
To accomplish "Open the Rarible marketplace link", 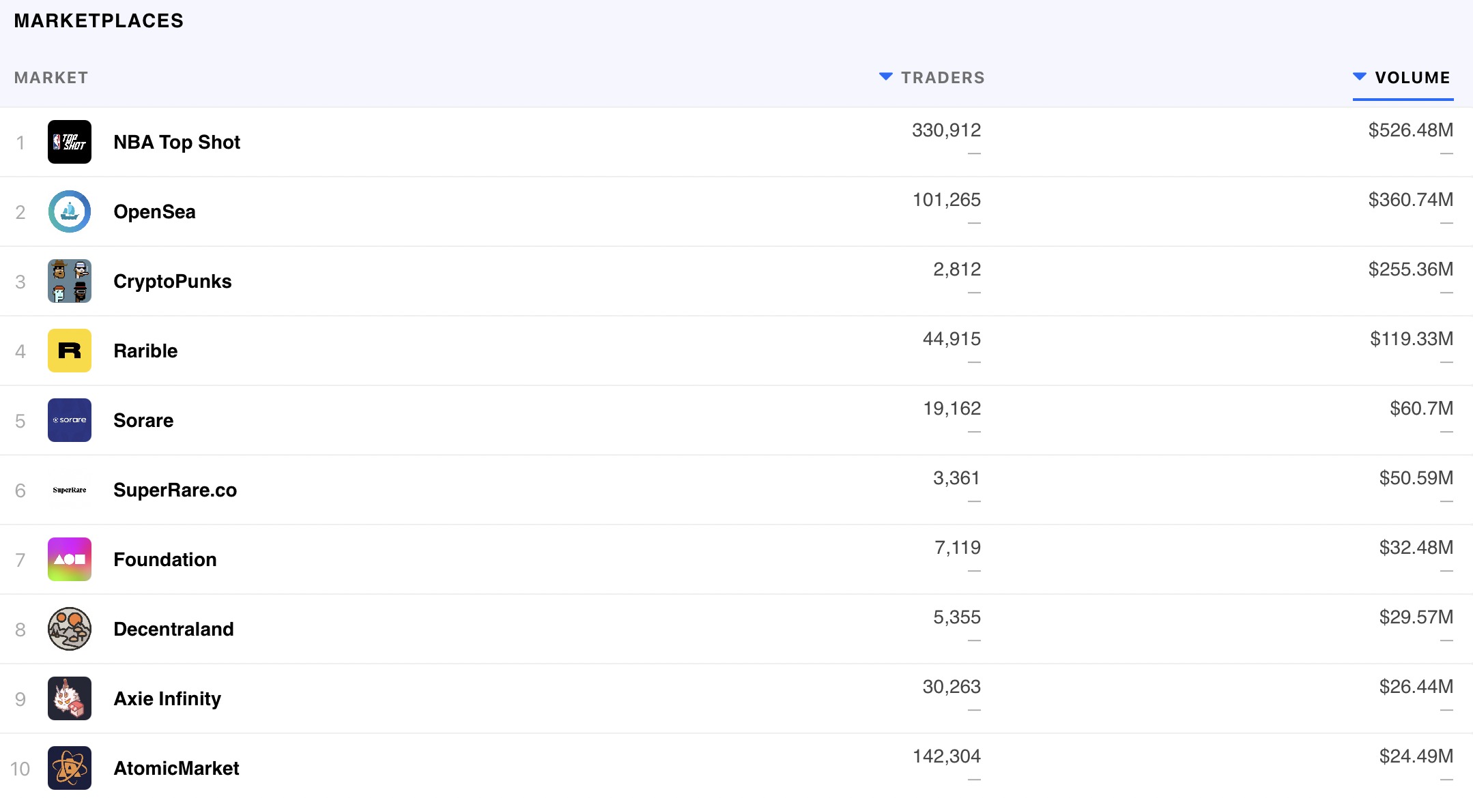I will click(145, 351).
